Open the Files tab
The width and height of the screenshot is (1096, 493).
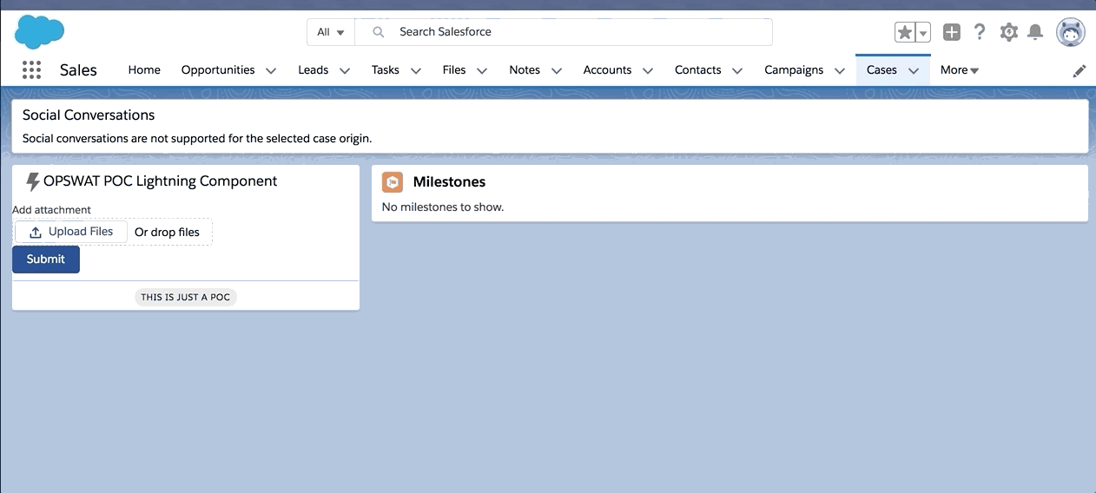click(x=454, y=70)
